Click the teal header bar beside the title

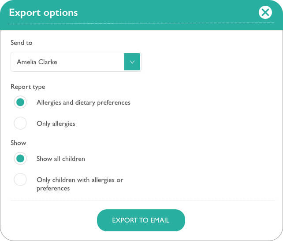pos(168,13)
